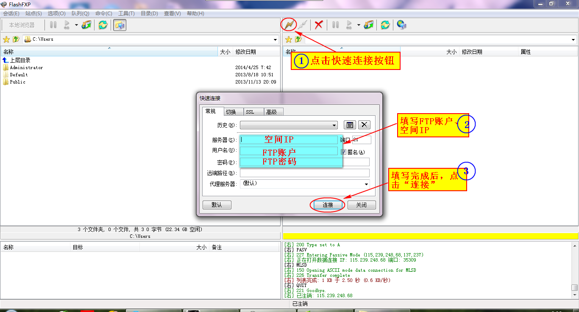Click the right pane Go transfer icon

349,25
